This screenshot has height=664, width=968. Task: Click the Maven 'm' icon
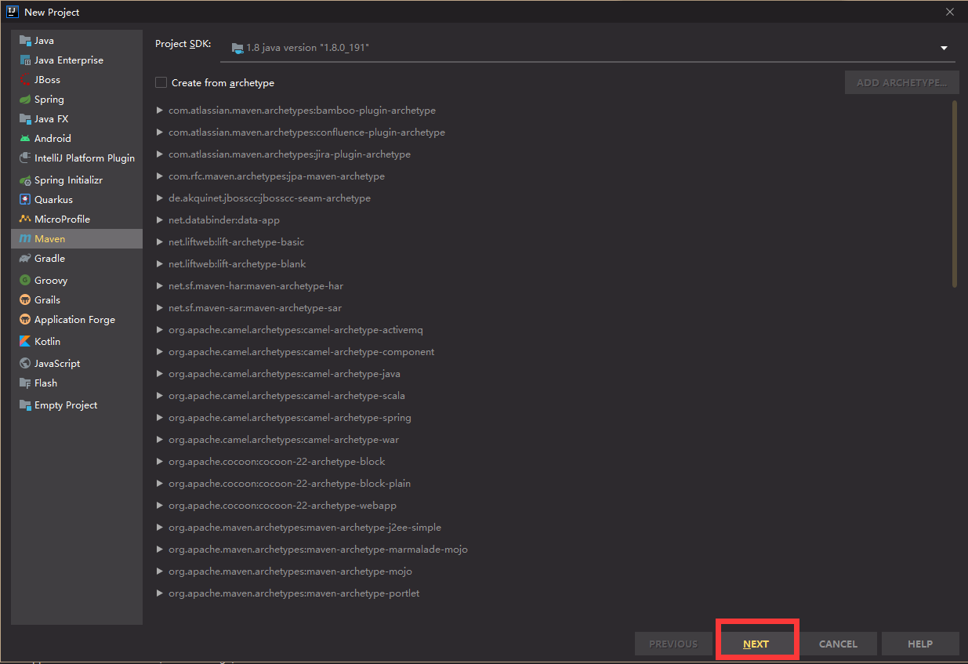click(x=25, y=239)
